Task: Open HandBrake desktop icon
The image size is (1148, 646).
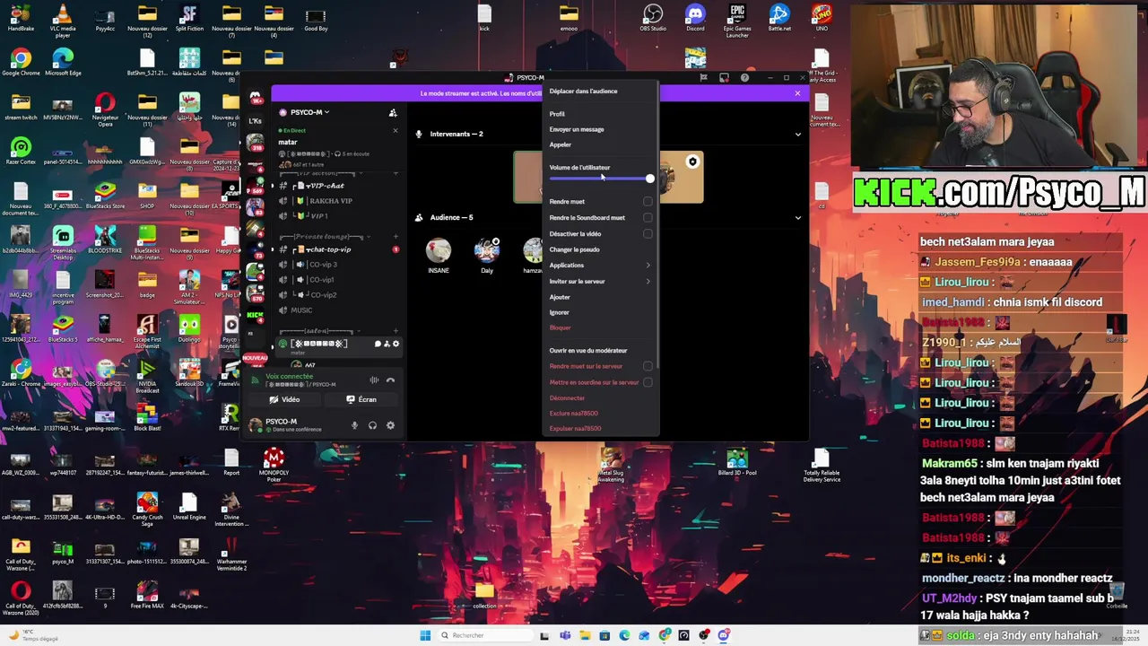Action: tap(21, 17)
